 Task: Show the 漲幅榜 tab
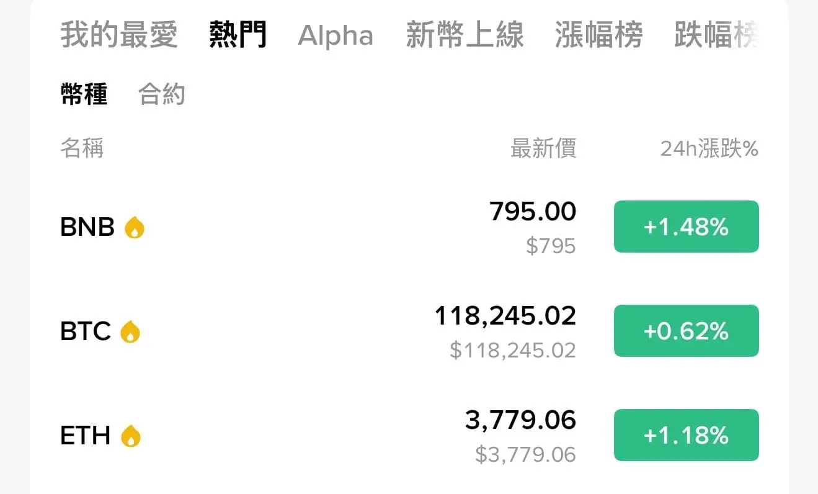pyautogui.click(x=598, y=35)
